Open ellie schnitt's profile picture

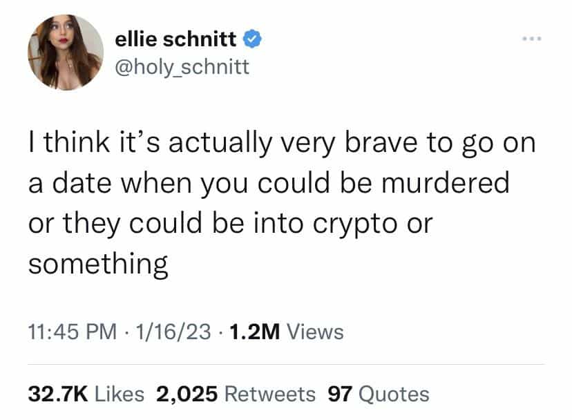coord(66,52)
